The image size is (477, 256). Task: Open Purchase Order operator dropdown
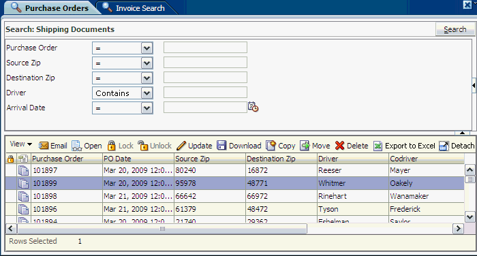click(x=147, y=48)
